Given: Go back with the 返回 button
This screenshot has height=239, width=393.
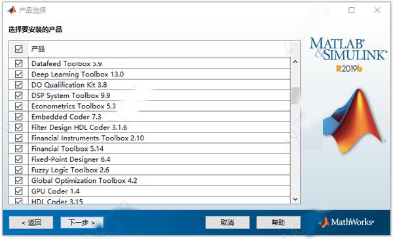Looking at the screenshot, I should point(31,223).
